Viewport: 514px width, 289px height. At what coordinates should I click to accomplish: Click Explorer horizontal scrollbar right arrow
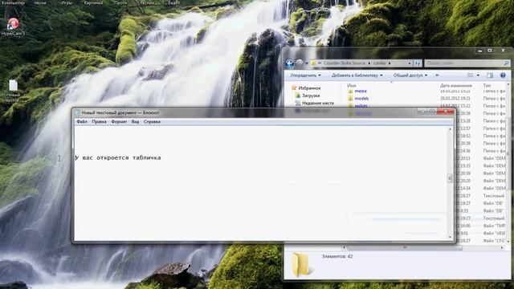(502, 248)
